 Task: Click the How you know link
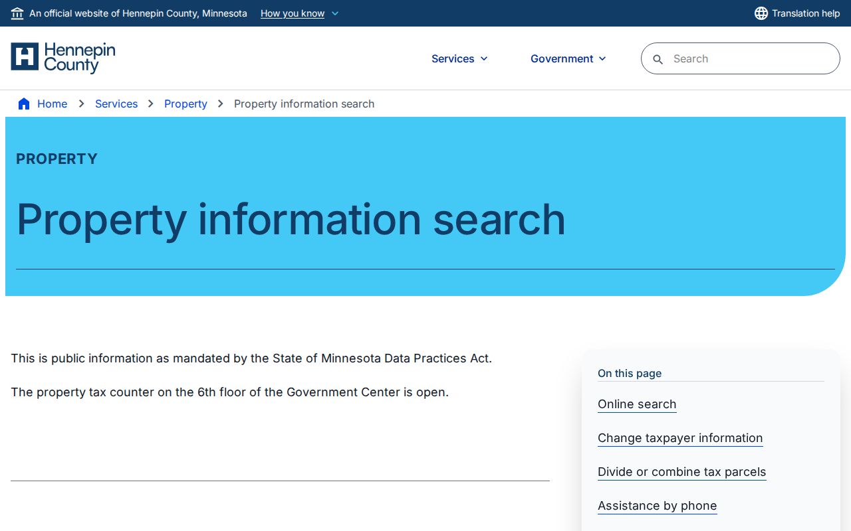tap(293, 13)
